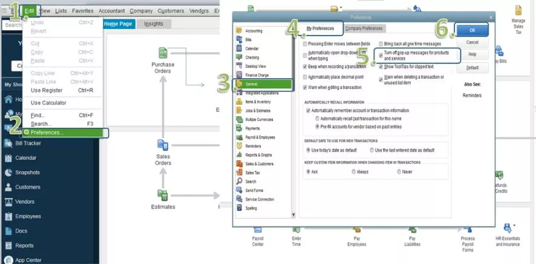Select Use today's date as default

pos(309,150)
